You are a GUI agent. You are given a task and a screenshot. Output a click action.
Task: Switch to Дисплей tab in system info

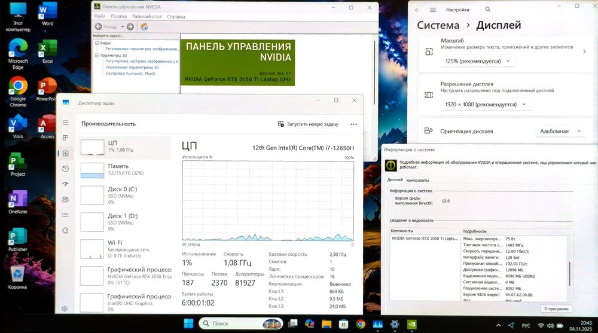click(x=395, y=180)
